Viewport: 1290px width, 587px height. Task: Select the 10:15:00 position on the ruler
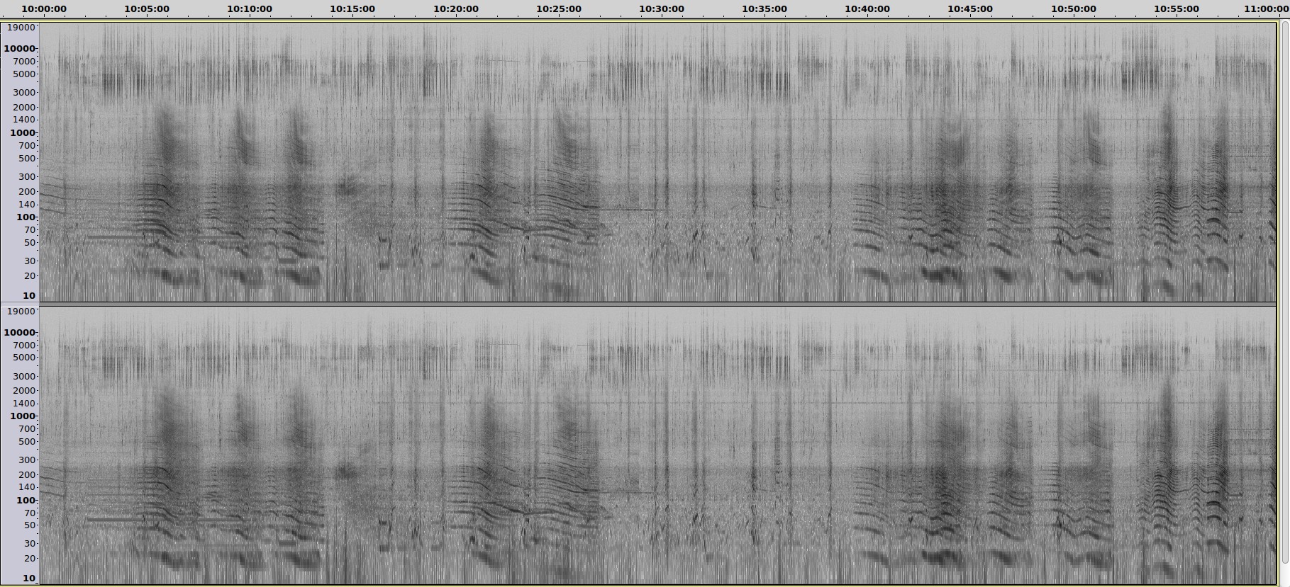(352, 9)
